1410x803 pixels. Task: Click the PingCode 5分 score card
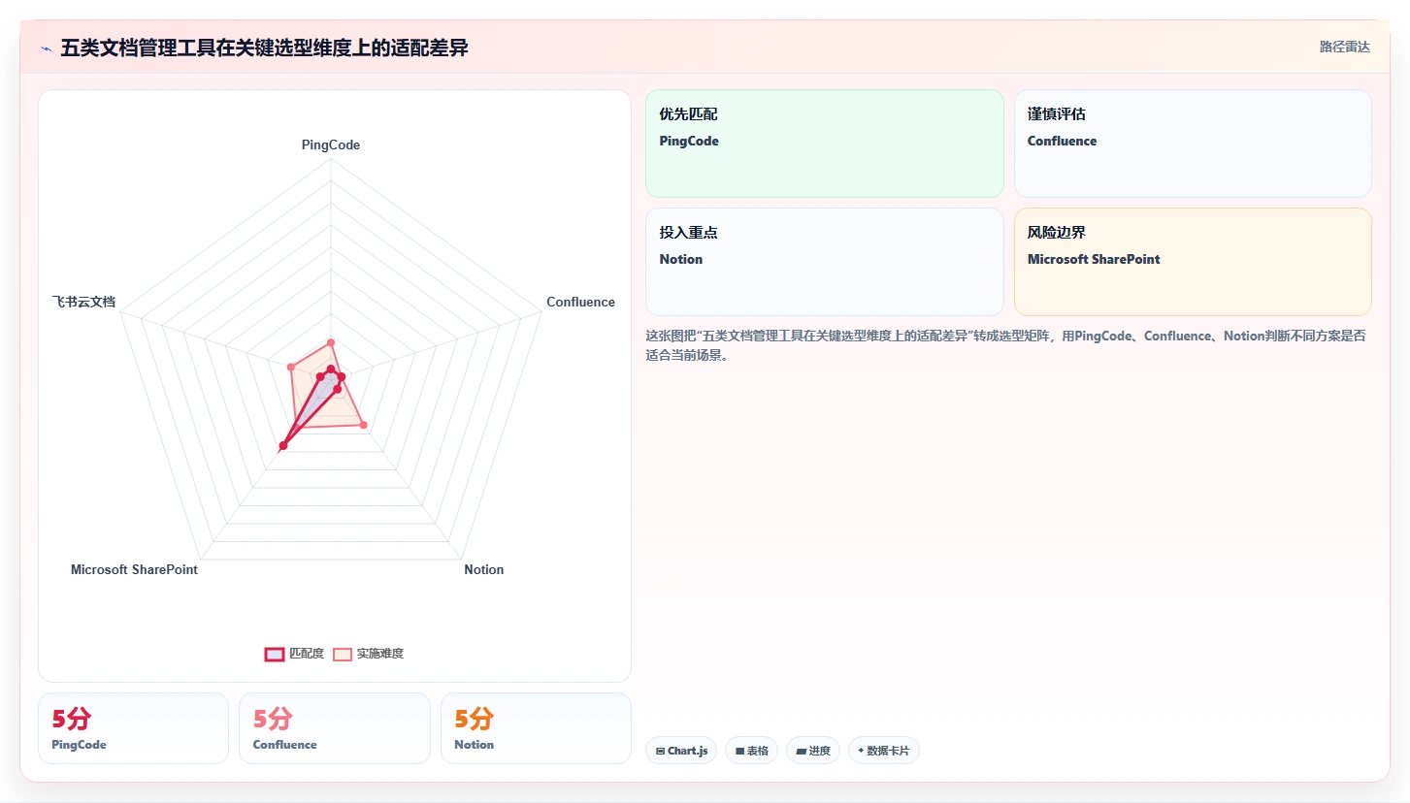pyautogui.click(x=133, y=728)
